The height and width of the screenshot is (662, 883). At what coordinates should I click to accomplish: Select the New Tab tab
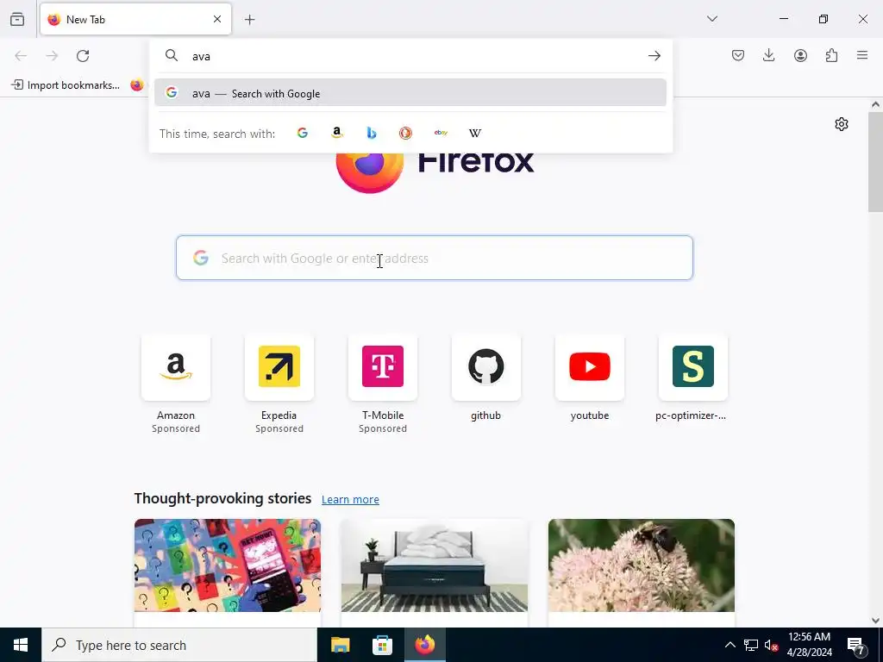coord(135,19)
